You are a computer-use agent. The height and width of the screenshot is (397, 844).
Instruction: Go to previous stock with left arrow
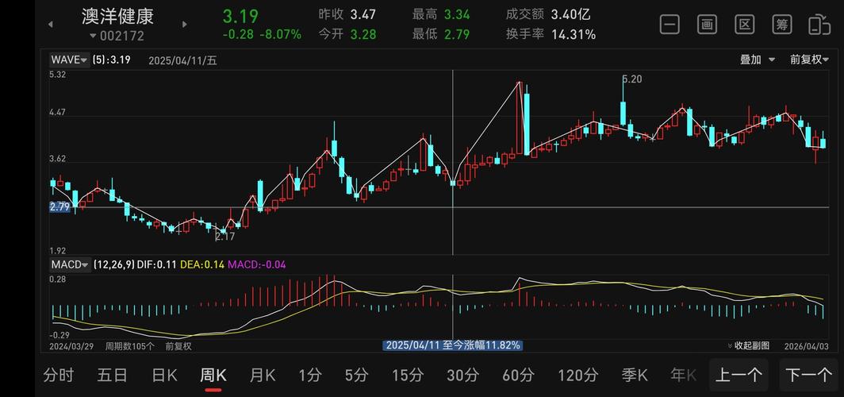pyautogui.click(x=51, y=25)
